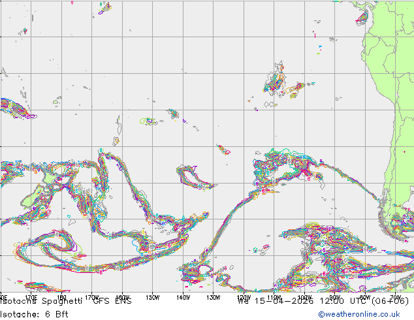
Task: Click the 170W longitude label
Action: click(92, 297)
